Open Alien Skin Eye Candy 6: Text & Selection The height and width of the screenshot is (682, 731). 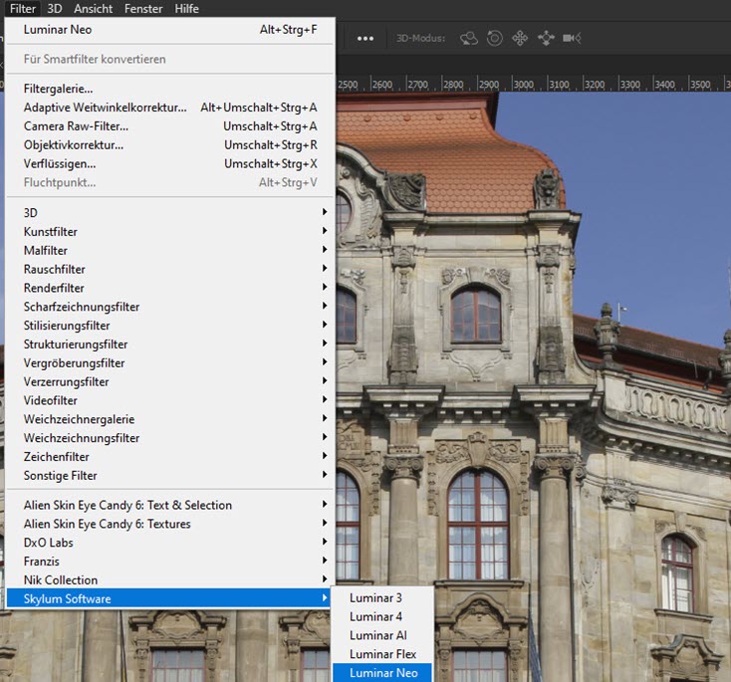(170, 506)
